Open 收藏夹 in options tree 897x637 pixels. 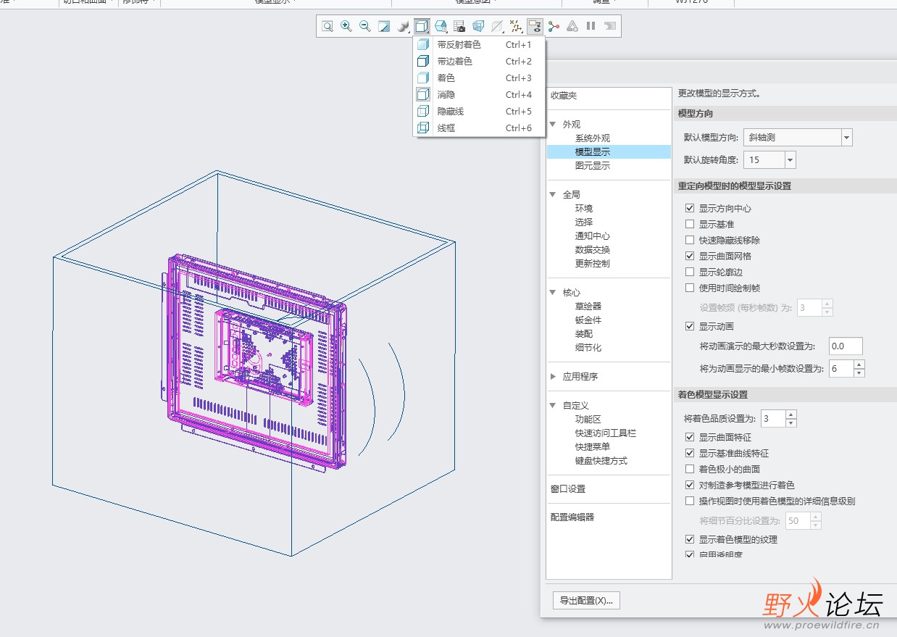[x=564, y=96]
